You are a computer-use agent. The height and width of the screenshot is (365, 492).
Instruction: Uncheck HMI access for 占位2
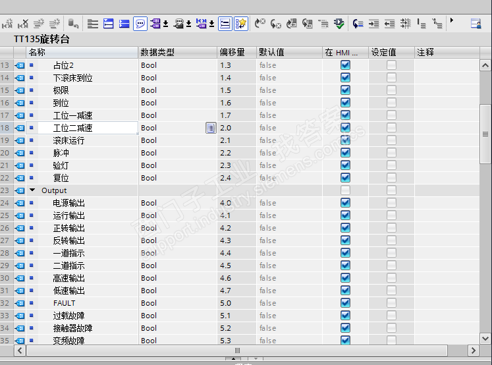(x=346, y=65)
